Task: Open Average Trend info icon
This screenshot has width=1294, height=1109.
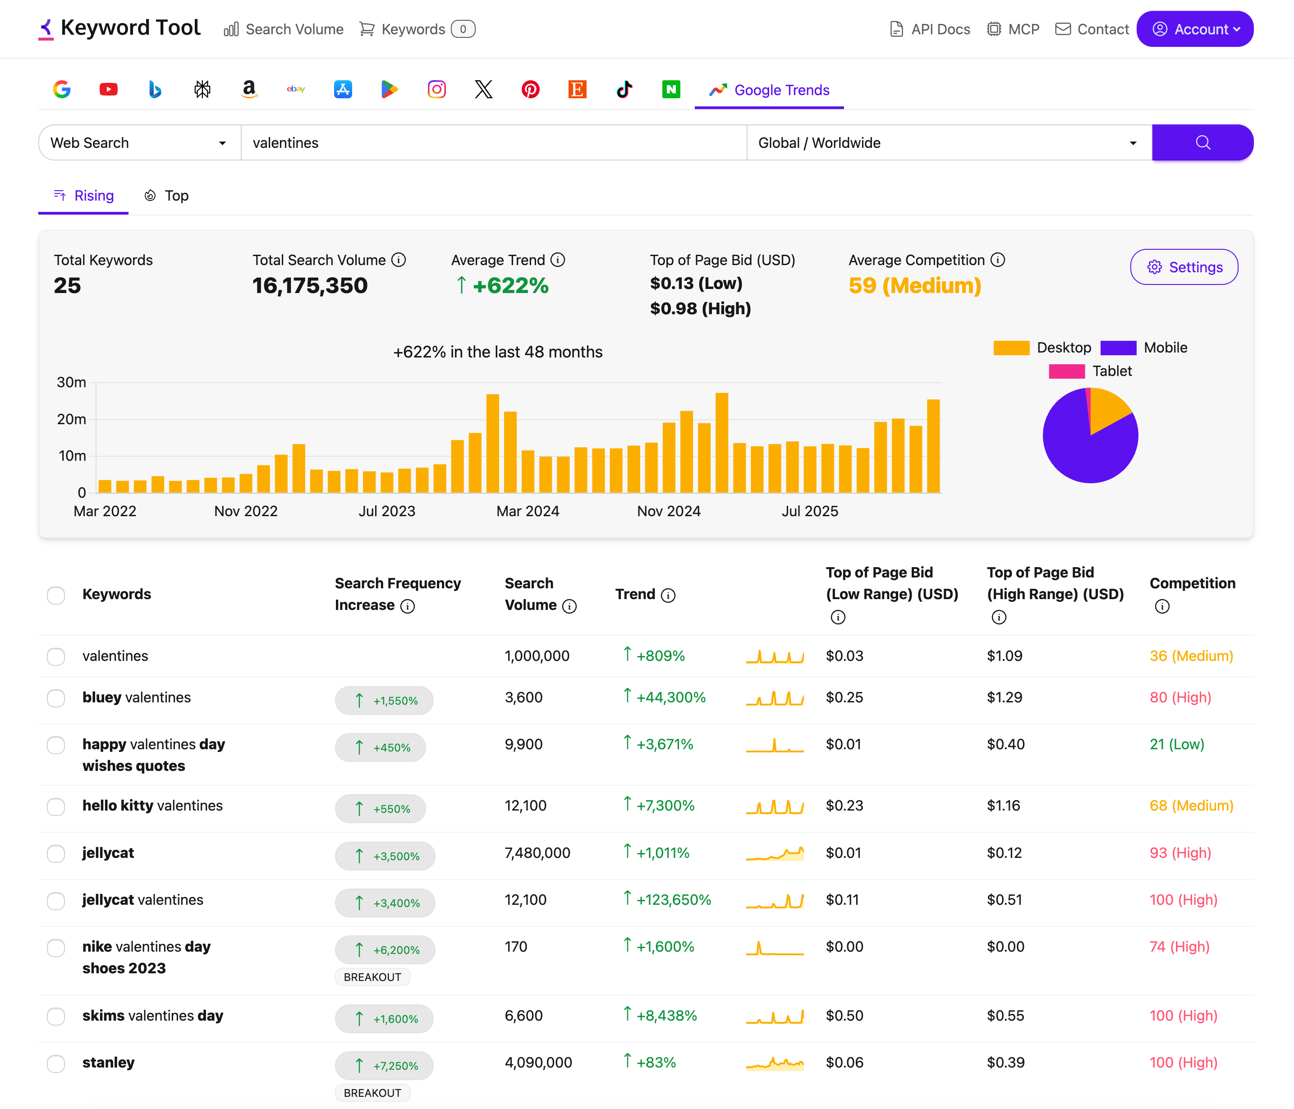Action: (x=558, y=260)
